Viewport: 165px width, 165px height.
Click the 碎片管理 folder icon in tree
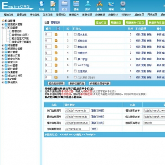pyautogui.click(x=6, y=52)
